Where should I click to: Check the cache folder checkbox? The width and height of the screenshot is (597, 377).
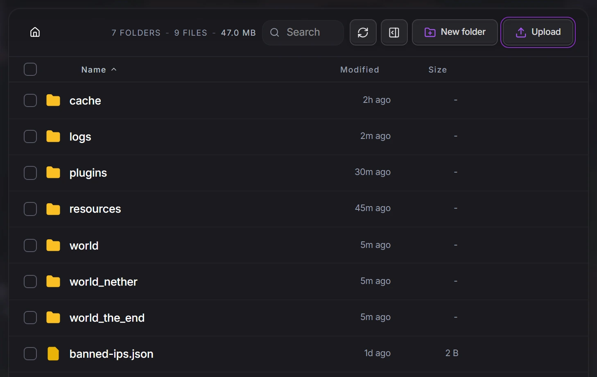pos(30,100)
